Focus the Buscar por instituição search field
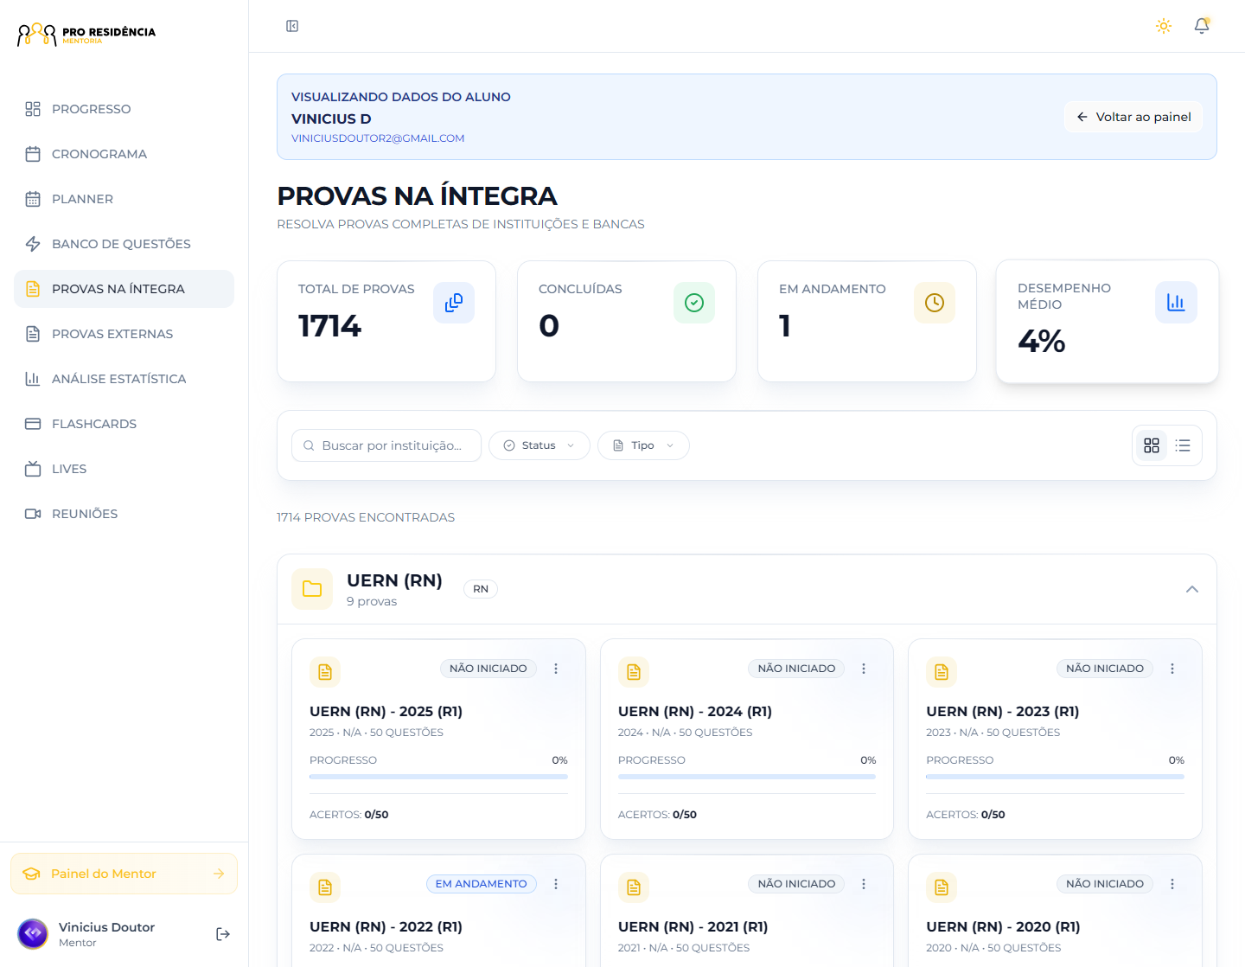This screenshot has height=967, width=1245. (386, 445)
